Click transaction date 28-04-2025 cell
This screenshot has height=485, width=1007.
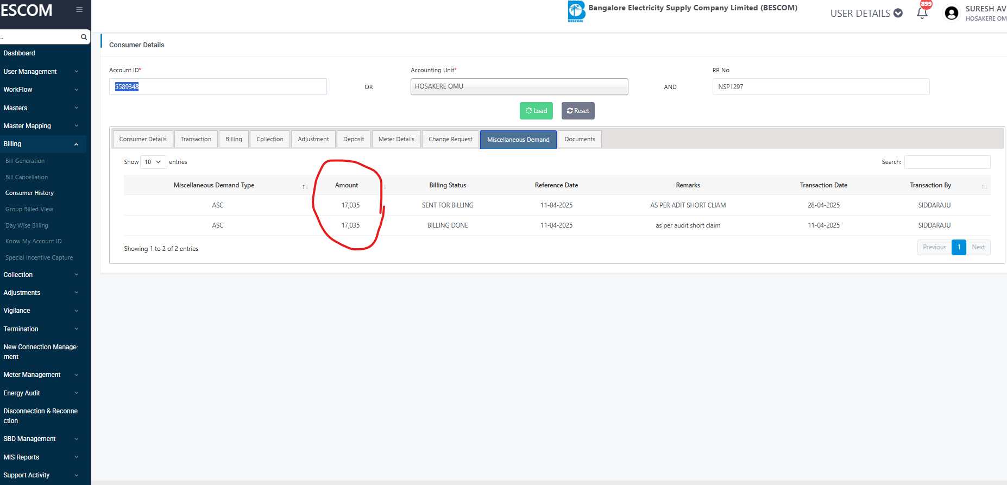(x=823, y=205)
